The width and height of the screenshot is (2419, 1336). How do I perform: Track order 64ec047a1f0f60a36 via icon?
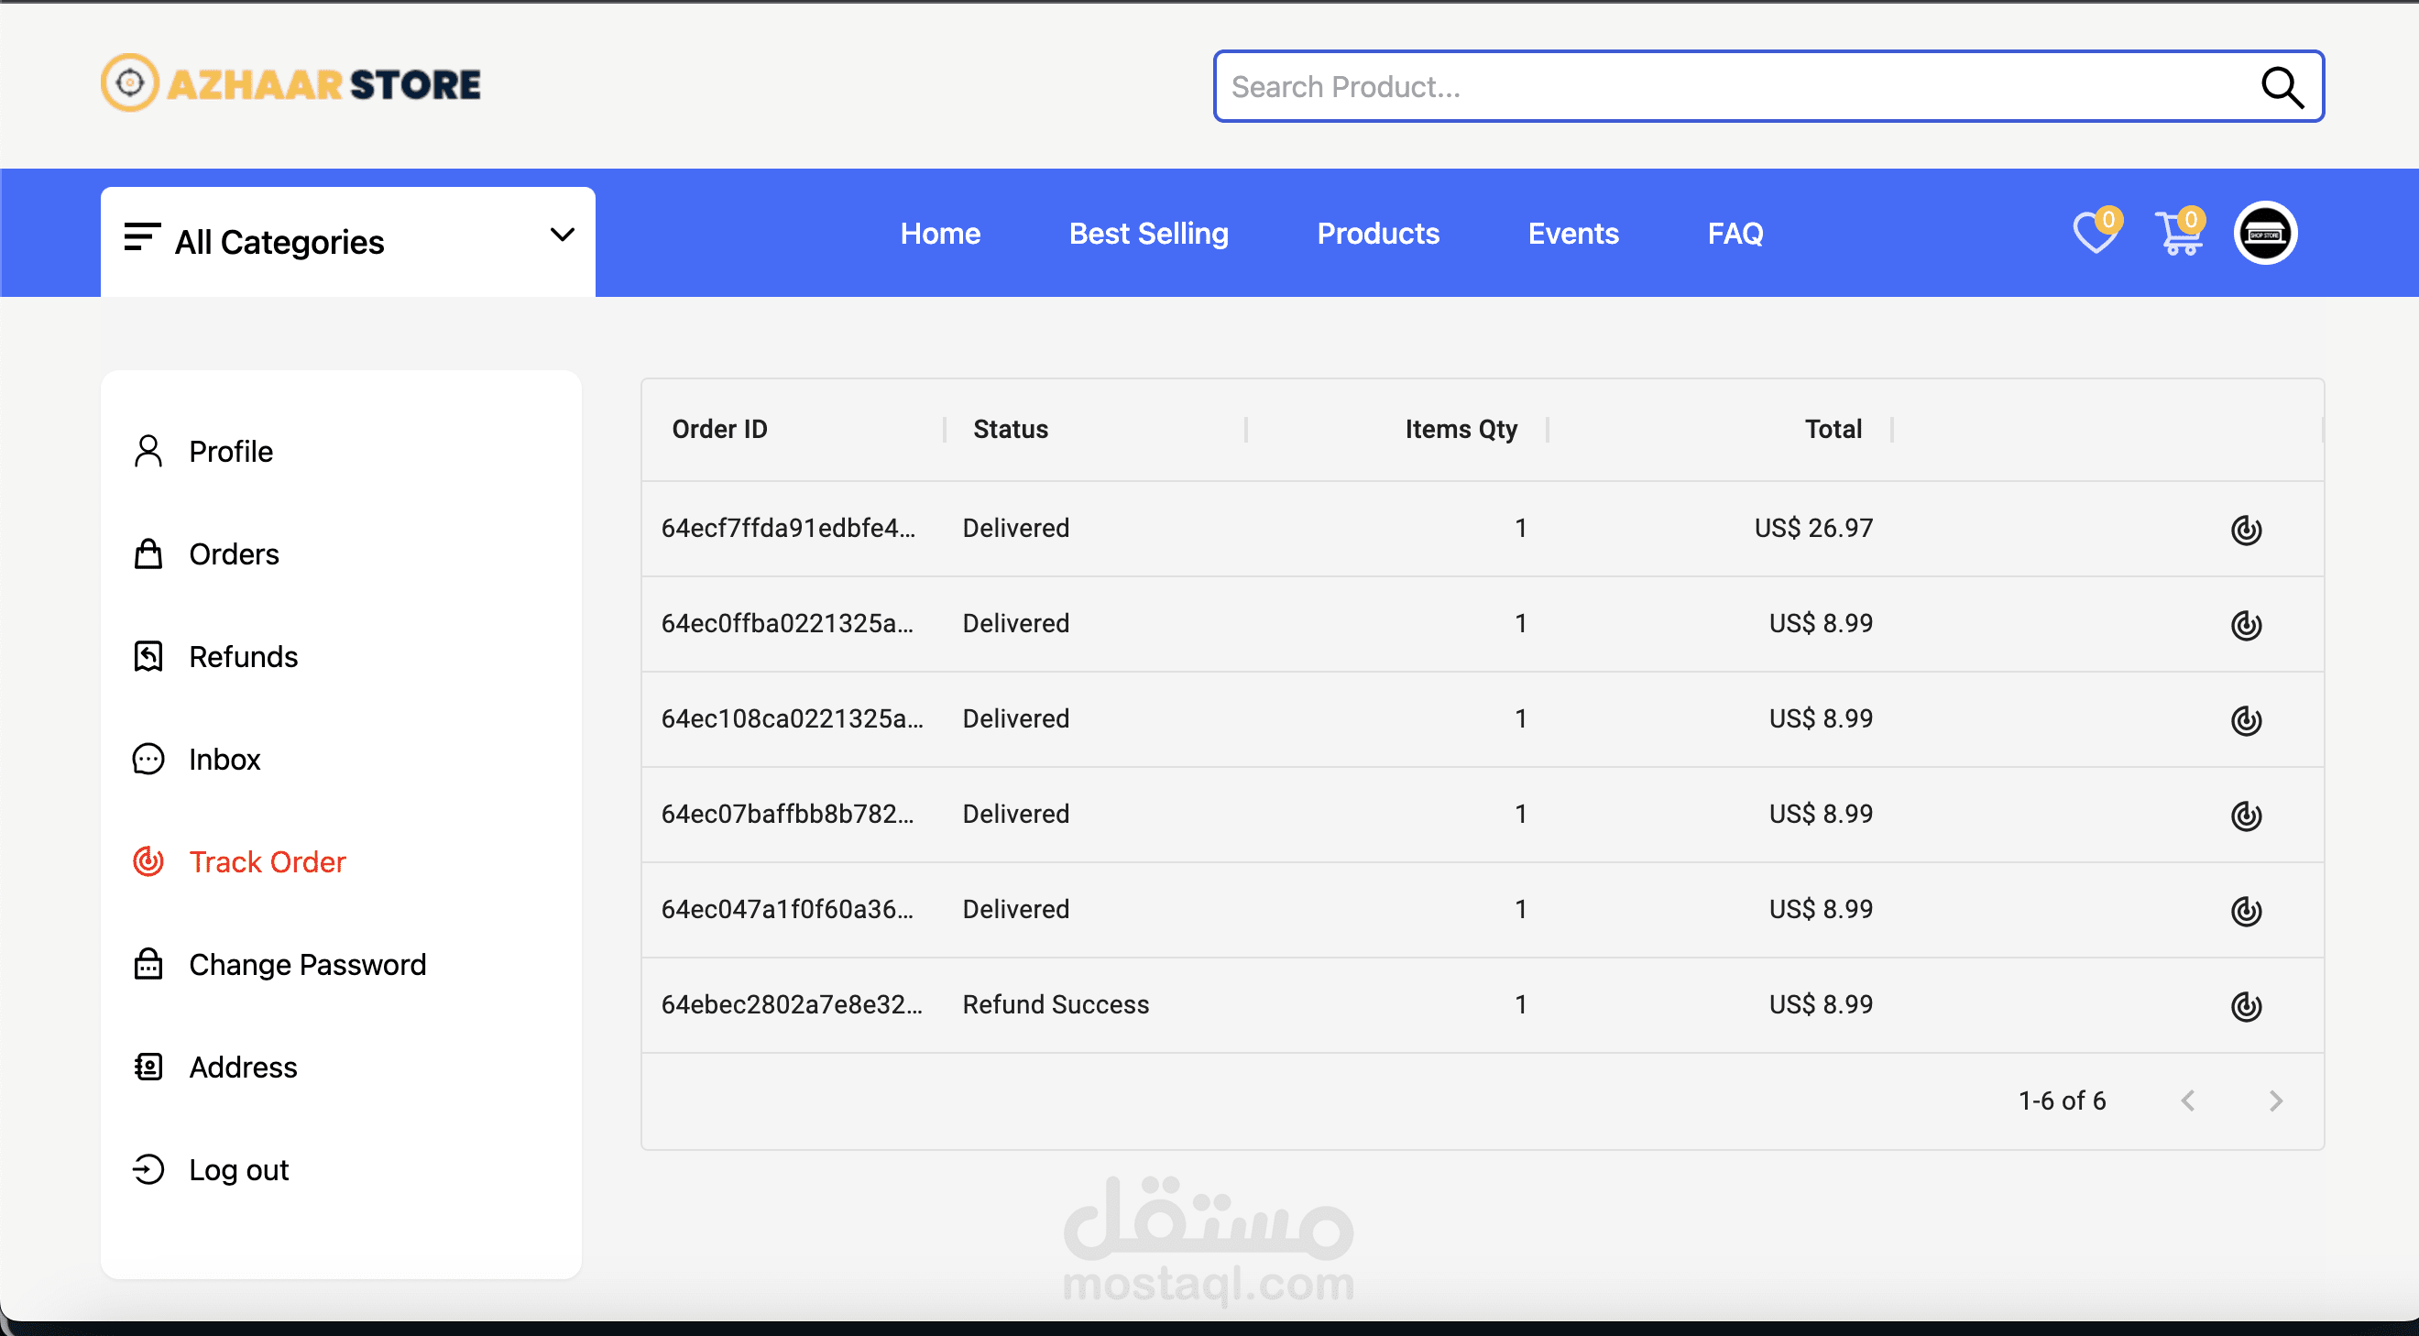[2245, 911]
